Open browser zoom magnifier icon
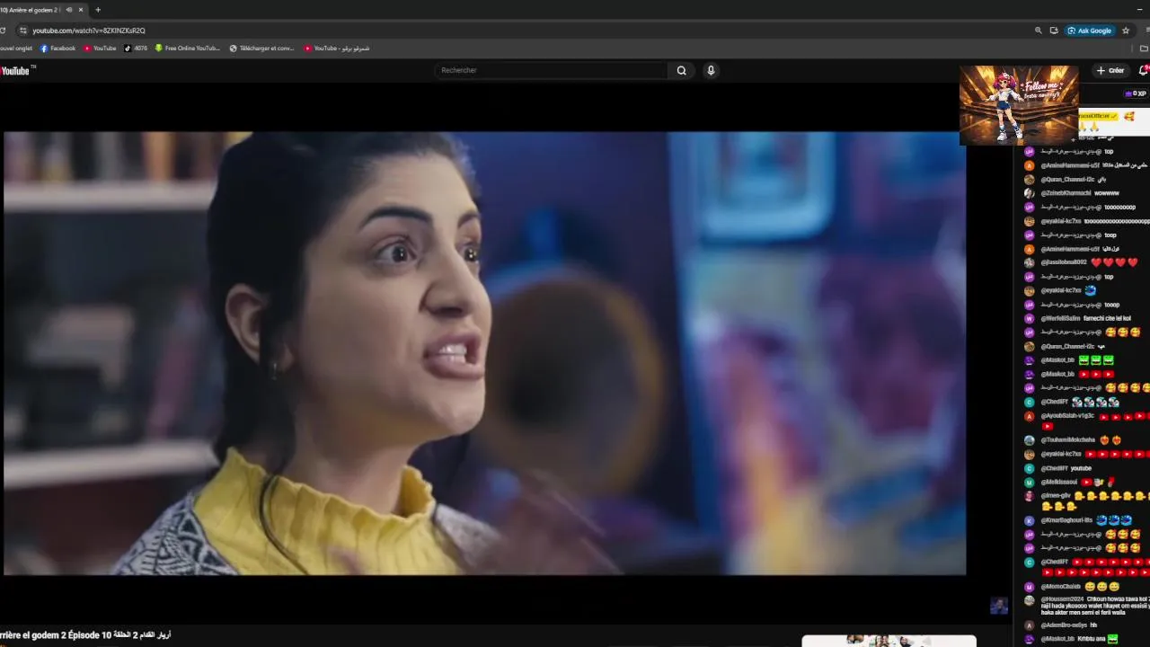This screenshot has width=1150, height=647. pos(1039,31)
